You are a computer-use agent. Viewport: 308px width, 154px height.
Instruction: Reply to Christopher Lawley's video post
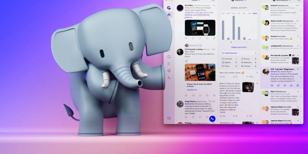tap(186, 95)
